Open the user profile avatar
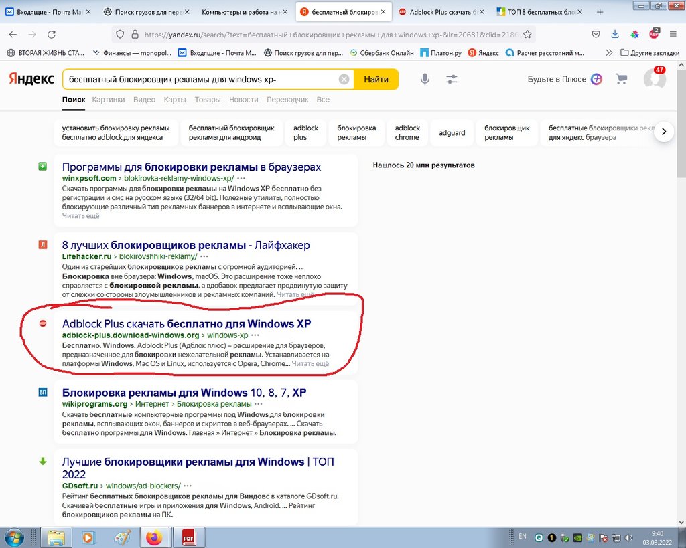The height and width of the screenshot is (548, 686). (655, 79)
